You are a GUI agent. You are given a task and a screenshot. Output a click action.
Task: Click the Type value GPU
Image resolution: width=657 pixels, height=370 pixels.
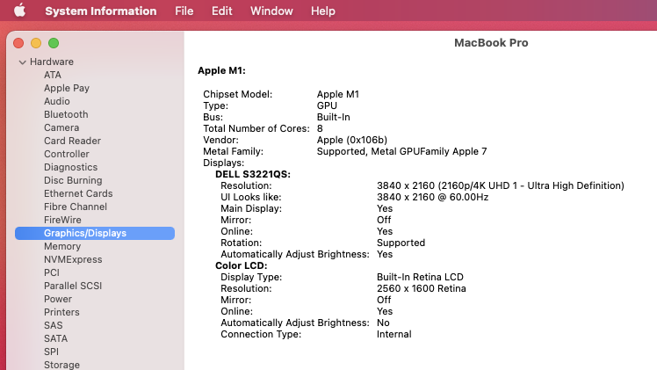[327, 105]
